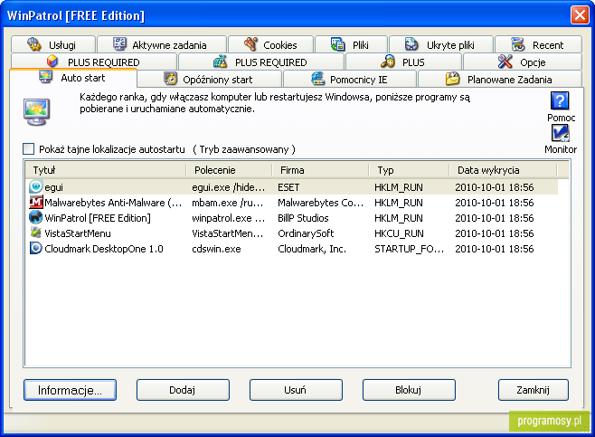This screenshot has height=437, width=595.
Task: Select the egui startup entry
Action: [x=292, y=186]
